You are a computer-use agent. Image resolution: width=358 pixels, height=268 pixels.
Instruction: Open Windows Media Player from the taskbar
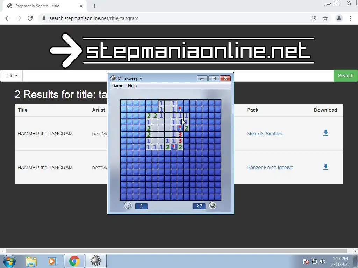[x=52, y=261]
